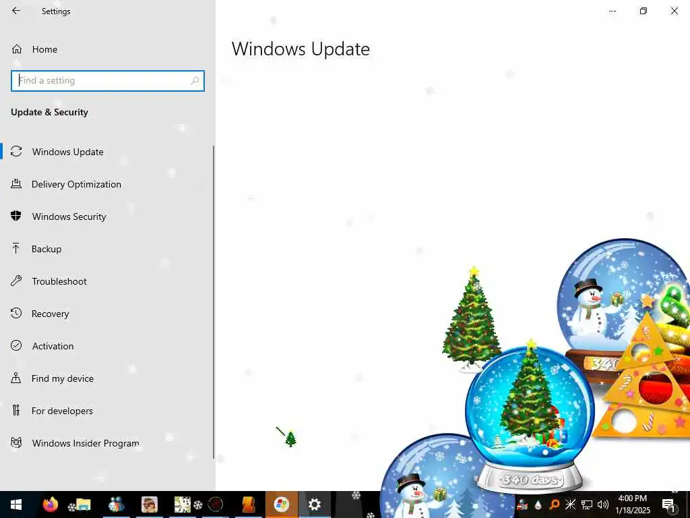Click the sidebar vertical scrollbar
Screen dimensions: 690x518
tap(214, 301)
